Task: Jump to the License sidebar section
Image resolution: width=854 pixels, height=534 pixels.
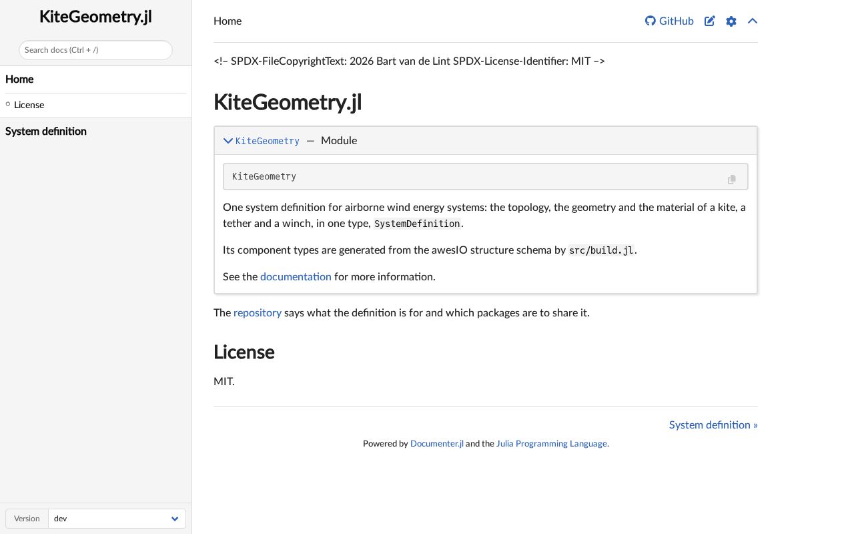Action: [x=29, y=105]
